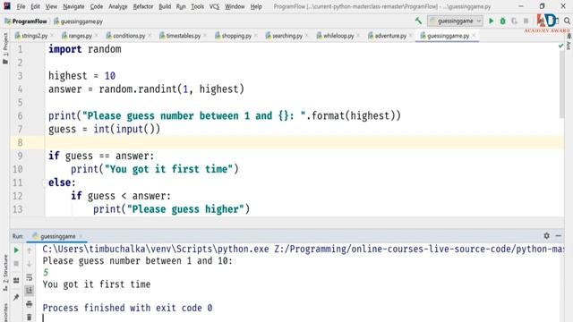Open the Refactor menu
Viewport: 573px width, 322px height.
click(x=143, y=6)
